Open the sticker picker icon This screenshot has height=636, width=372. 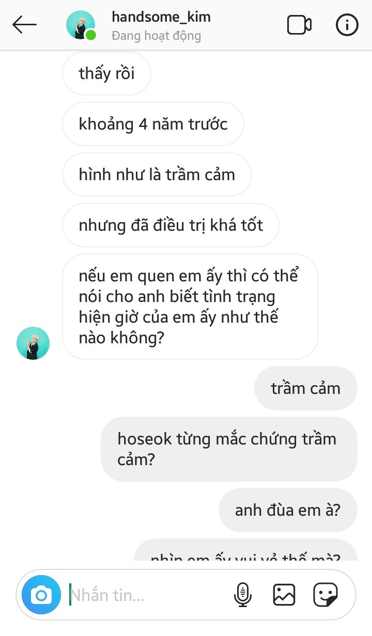click(x=326, y=595)
